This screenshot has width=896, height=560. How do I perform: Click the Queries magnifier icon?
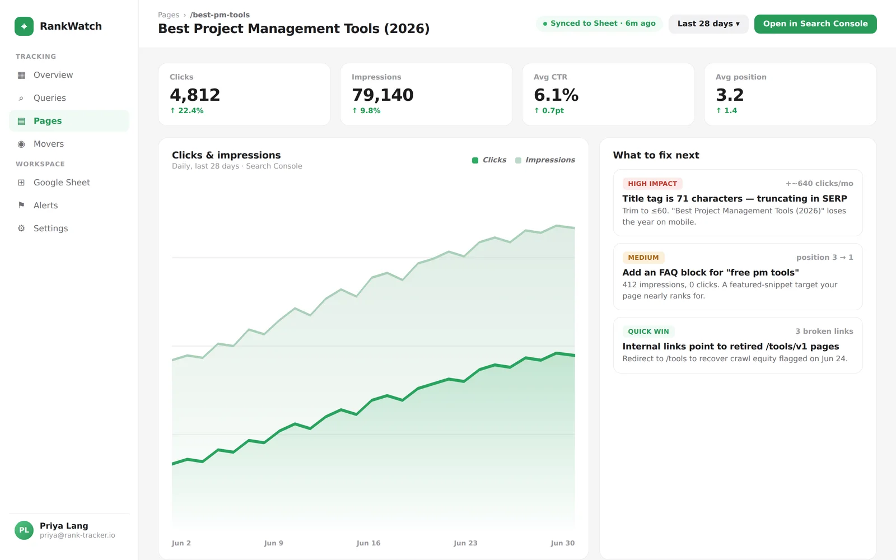coord(21,98)
